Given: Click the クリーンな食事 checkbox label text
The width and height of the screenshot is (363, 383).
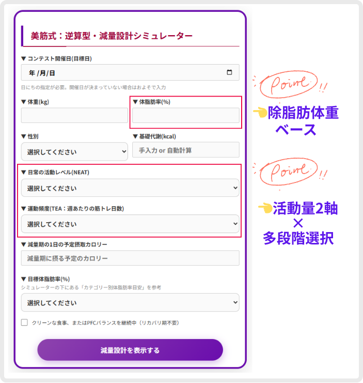Looking at the screenshot, I should 106,323.
